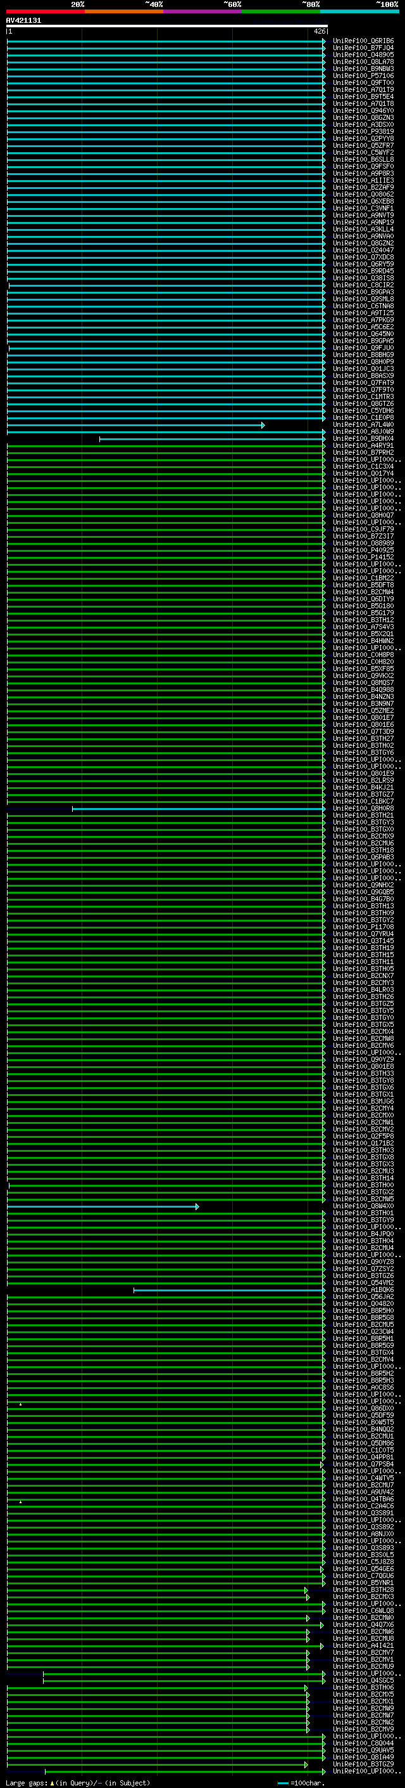Click the green alignment bar for B3TH06
Screen dimensions: 405x1788
[x=158, y=1687]
